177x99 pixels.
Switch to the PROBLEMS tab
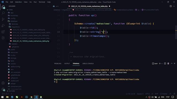(58, 64)
